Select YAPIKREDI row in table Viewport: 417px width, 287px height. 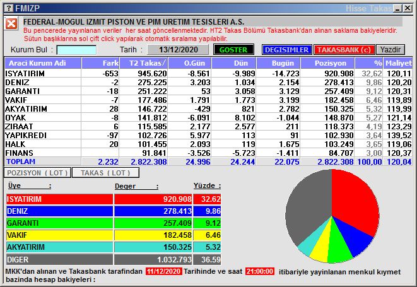pyautogui.click(x=208, y=135)
